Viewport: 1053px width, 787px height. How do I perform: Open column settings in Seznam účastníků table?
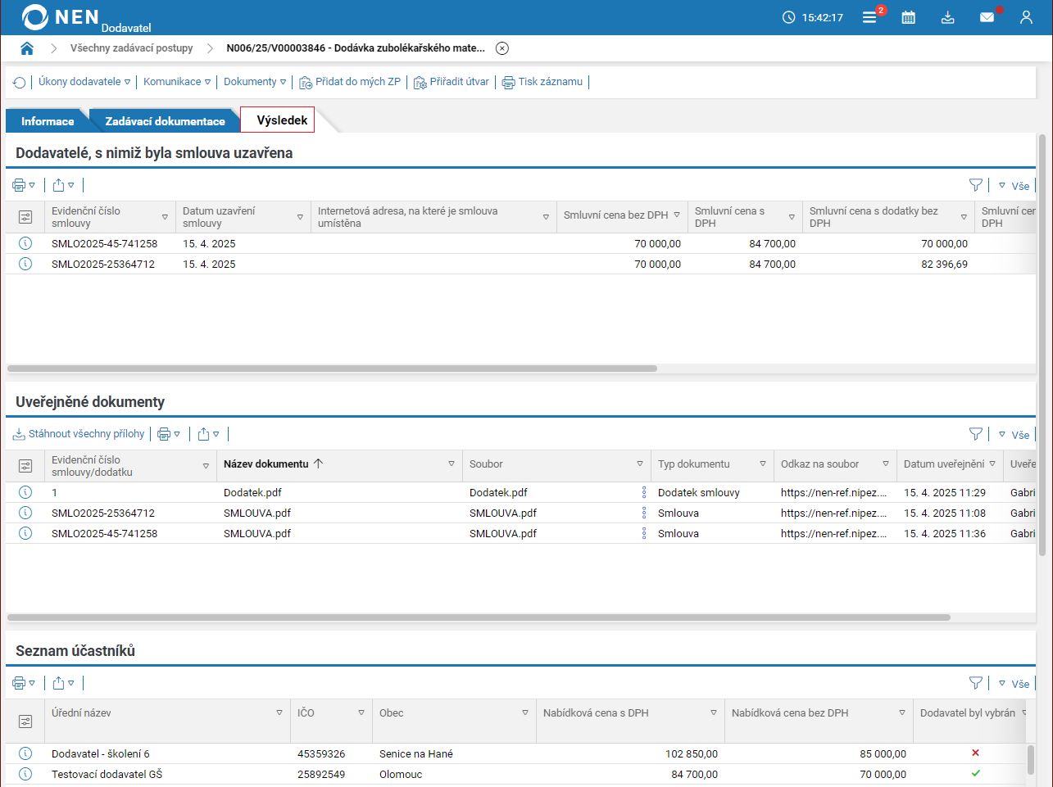(x=25, y=721)
